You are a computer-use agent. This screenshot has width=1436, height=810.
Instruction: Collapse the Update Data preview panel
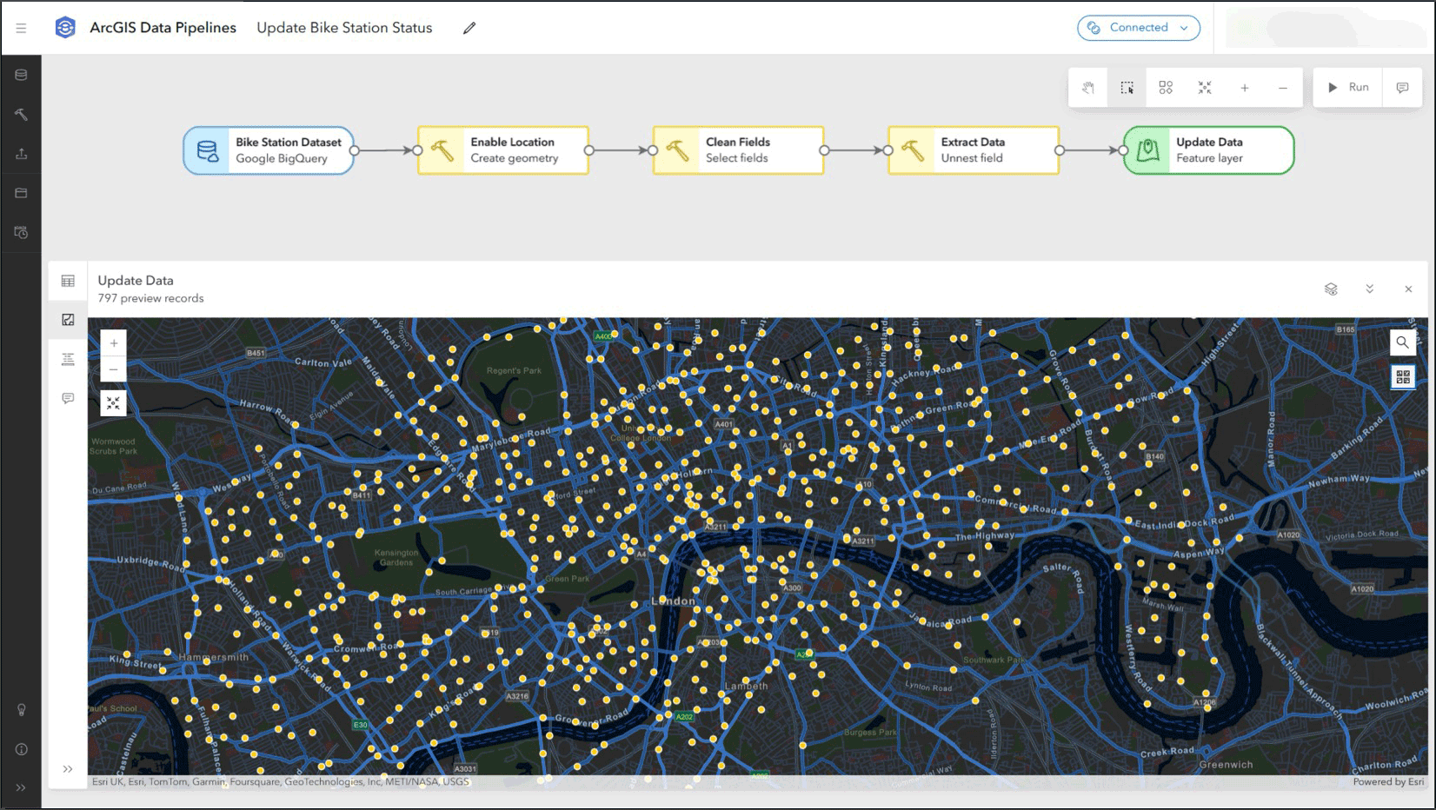point(1369,289)
